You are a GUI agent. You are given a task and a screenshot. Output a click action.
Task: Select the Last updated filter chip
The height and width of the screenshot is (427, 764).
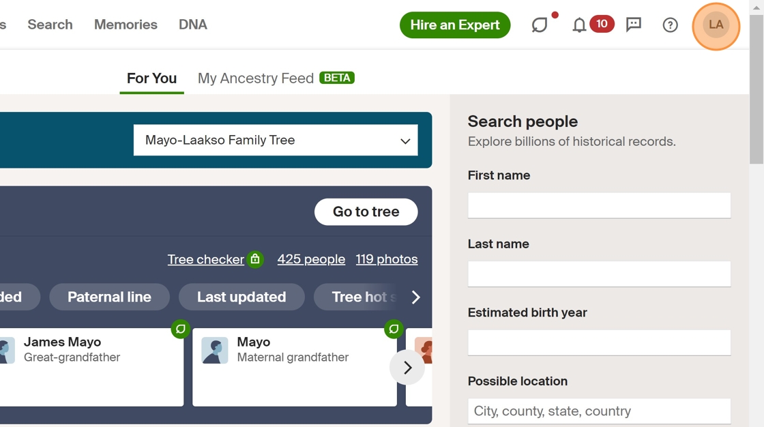pyautogui.click(x=241, y=297)
